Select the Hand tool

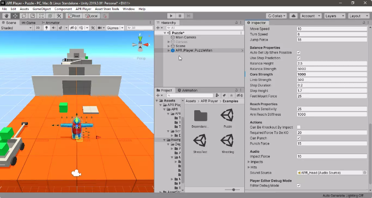pos(6,16)
